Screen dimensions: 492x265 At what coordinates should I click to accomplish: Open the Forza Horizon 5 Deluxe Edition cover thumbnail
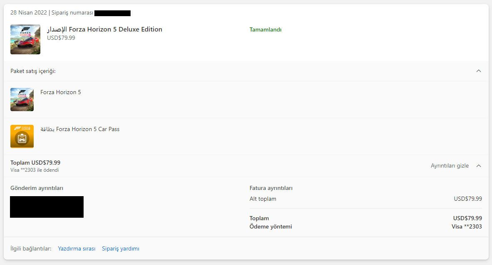click(x=25, y=39)
